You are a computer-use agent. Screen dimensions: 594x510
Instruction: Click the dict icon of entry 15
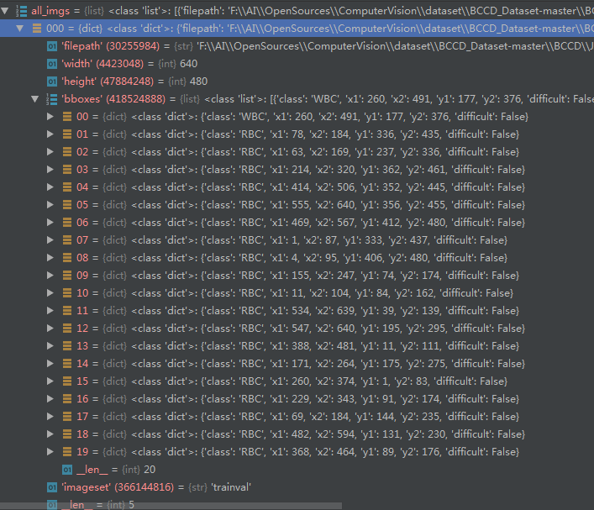click(67, 381)
